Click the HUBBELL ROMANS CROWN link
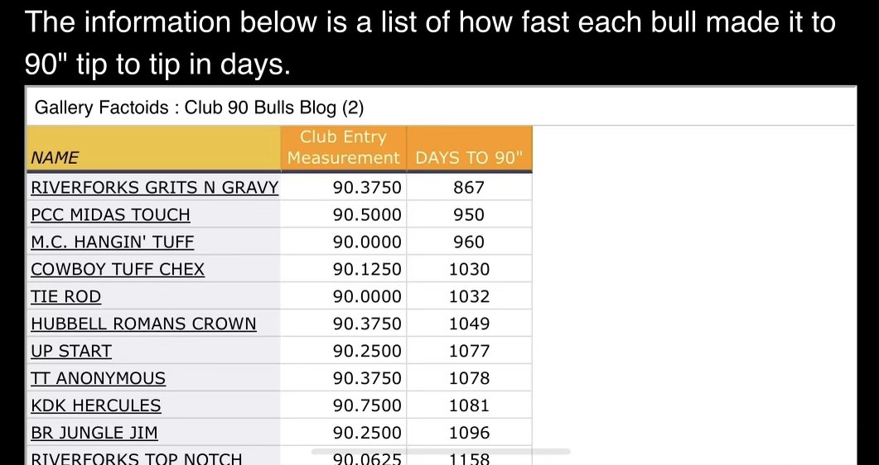879x465 pixels. pos(143,324)
